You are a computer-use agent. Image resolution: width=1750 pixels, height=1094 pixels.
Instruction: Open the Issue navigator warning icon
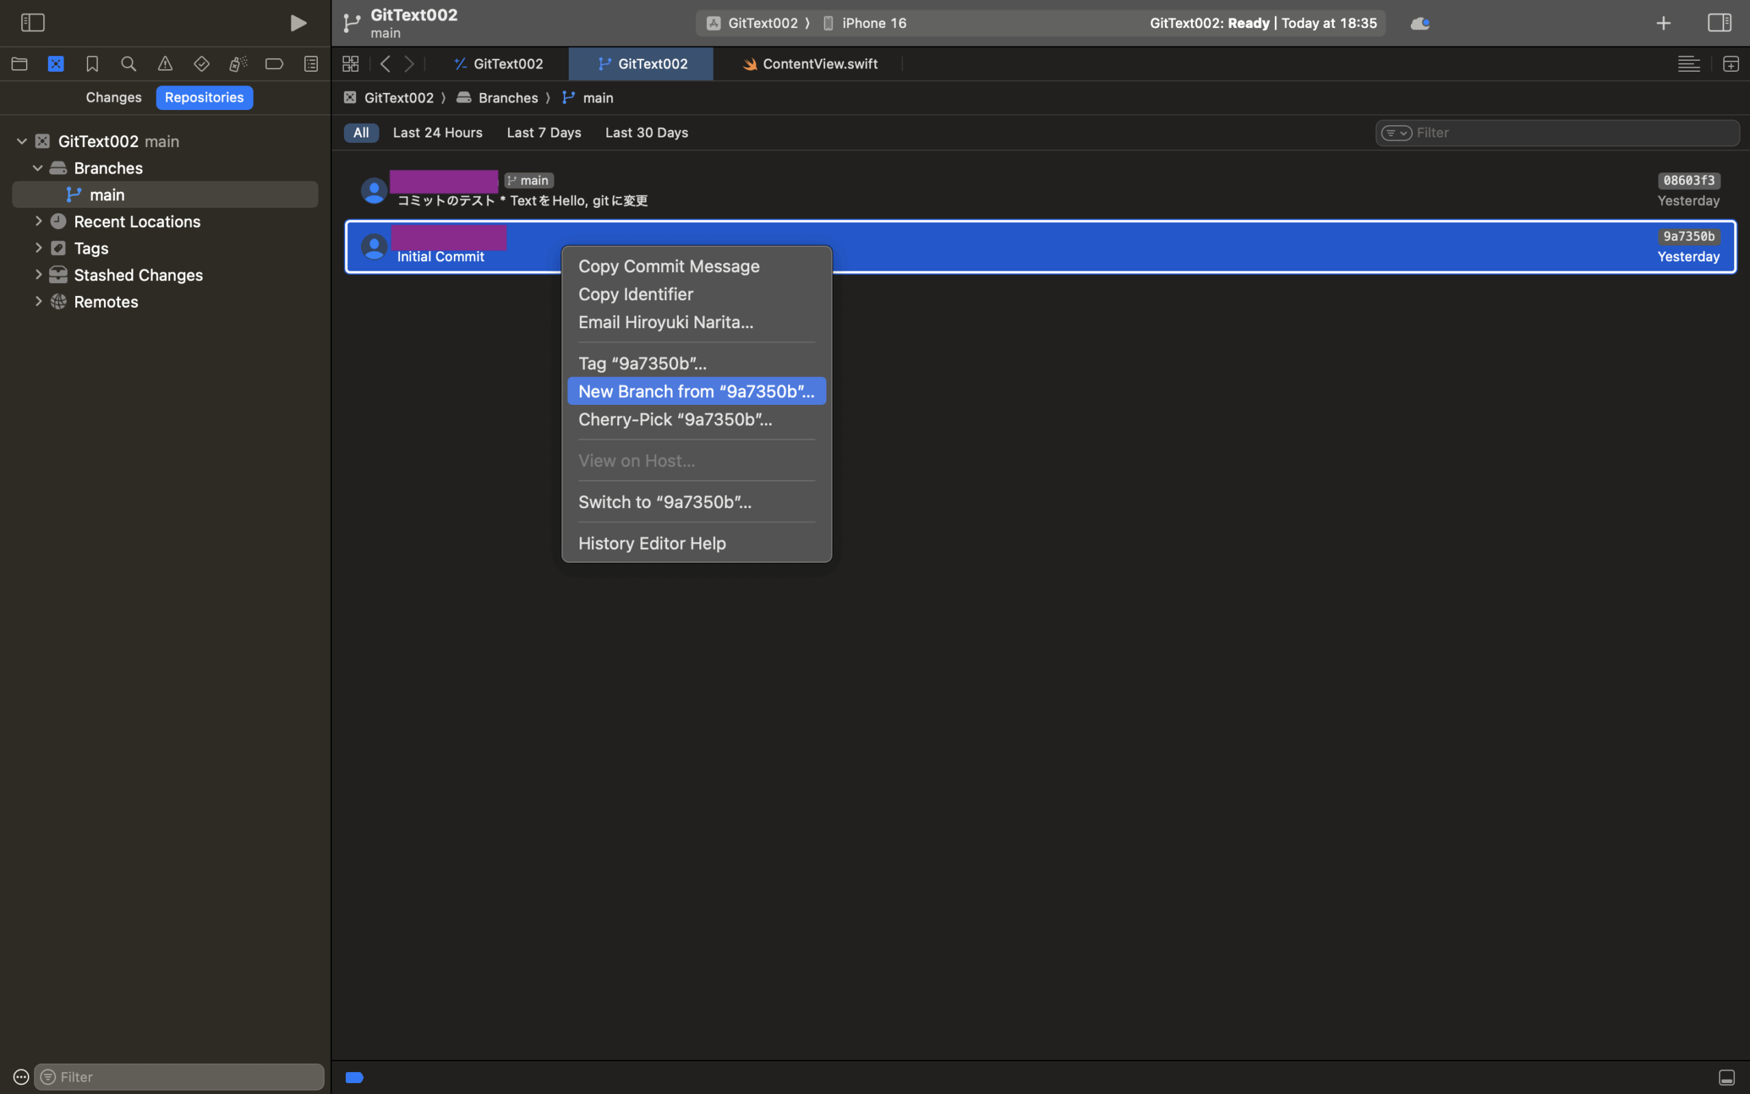pyautogui.click(x=165, y=64)
